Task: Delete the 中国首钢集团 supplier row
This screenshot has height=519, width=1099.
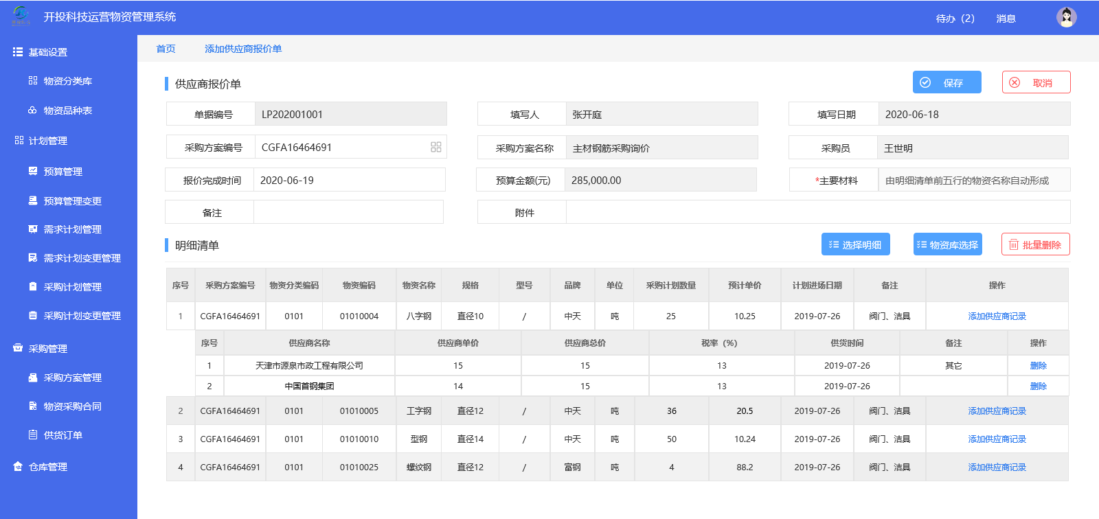Action: pos(1038,387)
